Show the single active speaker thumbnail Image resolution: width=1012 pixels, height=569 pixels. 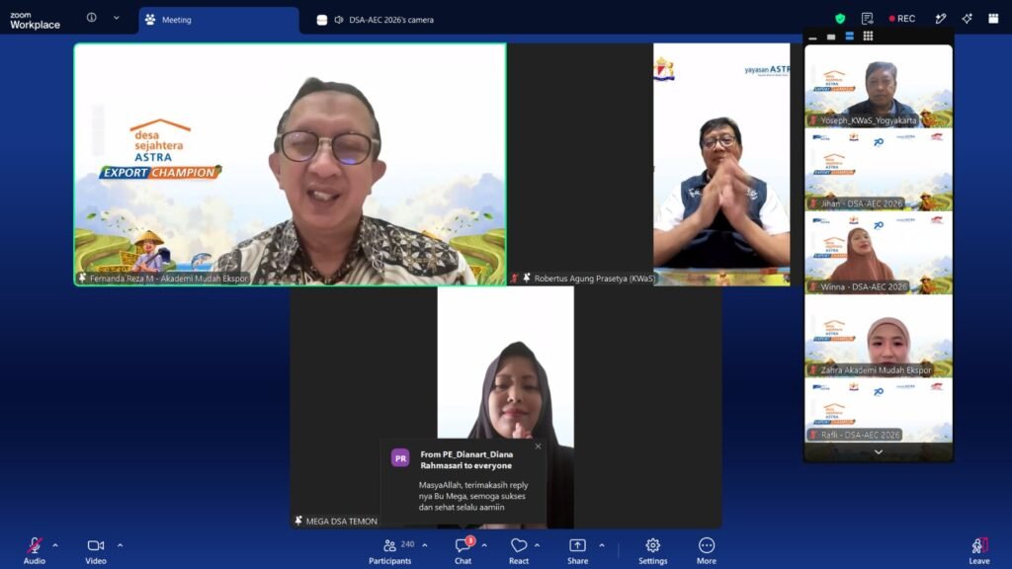831,37
